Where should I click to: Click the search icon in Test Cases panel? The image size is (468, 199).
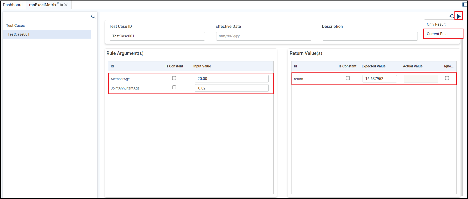(x=93, y=17)
